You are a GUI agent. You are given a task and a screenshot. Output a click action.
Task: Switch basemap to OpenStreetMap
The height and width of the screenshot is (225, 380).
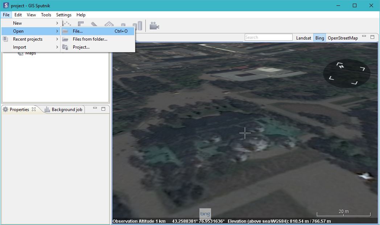click(x=343, y=38)
